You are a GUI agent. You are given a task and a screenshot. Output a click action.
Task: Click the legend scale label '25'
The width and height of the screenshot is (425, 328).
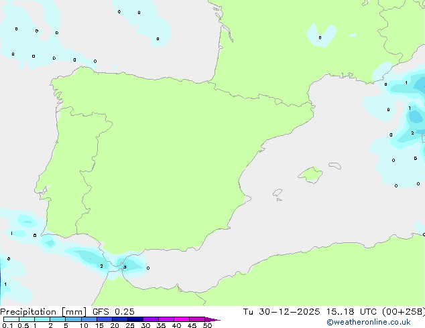click(x=130, y=325)
